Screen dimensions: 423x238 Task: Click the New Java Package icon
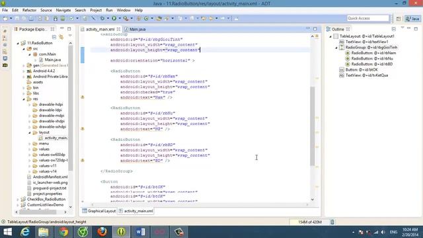click(139, 19)
